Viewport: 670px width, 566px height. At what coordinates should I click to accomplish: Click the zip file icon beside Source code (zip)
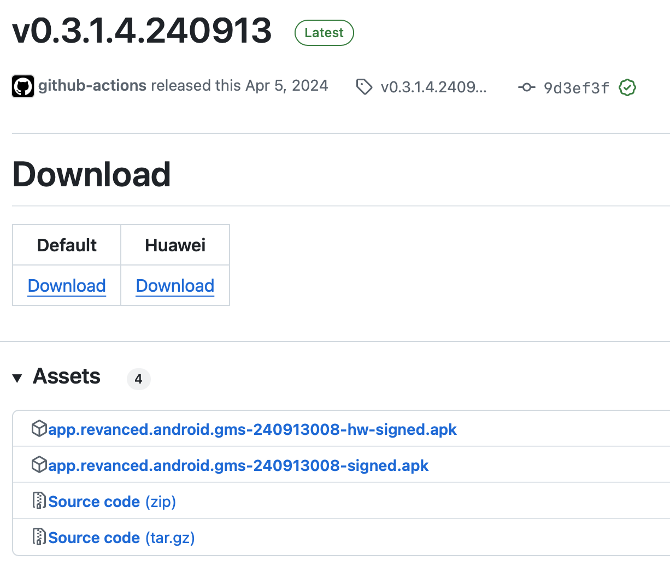point(39,501)
